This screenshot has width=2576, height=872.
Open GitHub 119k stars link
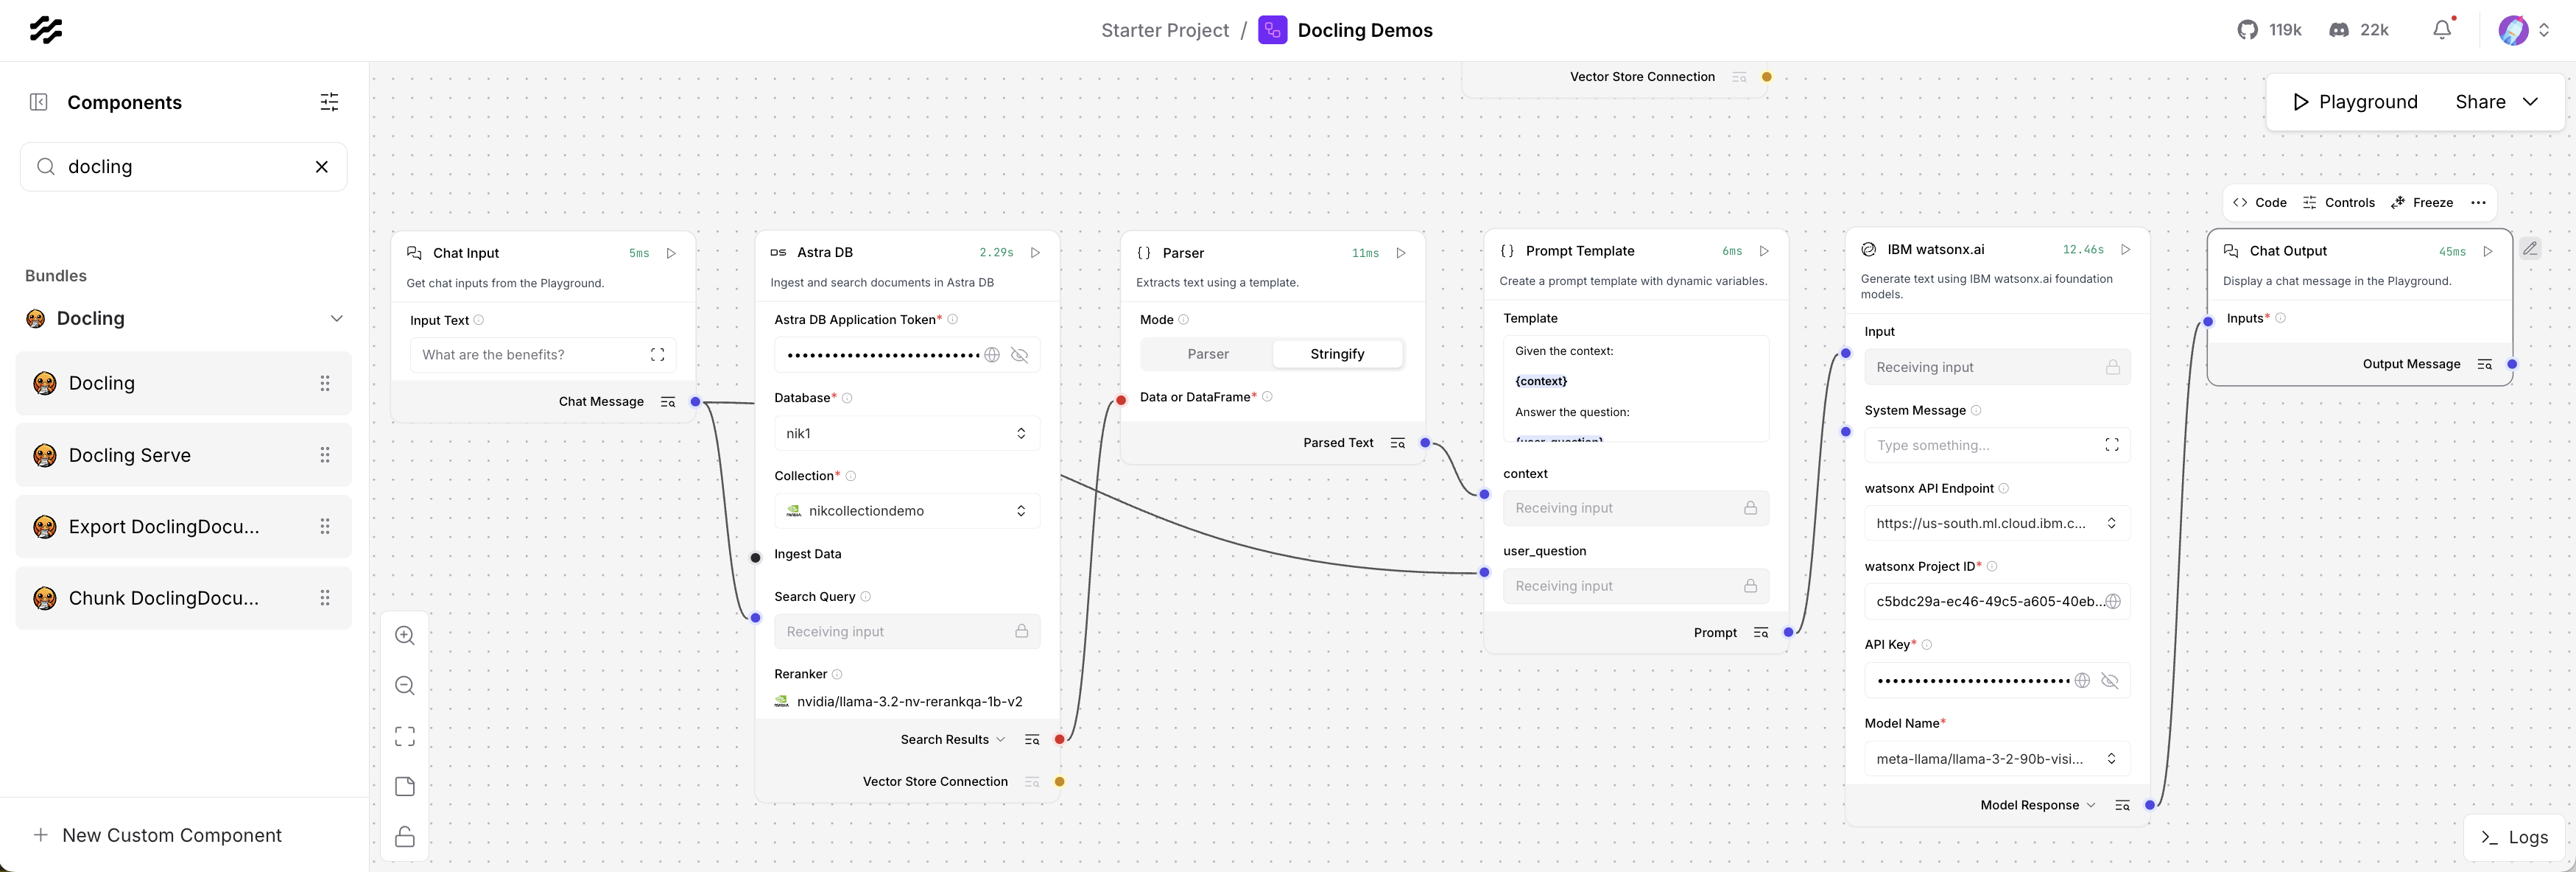pyautogui.click(x=2269, y=30)
